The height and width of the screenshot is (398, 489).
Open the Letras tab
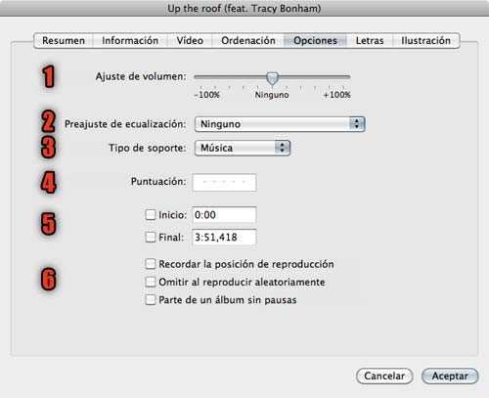click(370, 40)
